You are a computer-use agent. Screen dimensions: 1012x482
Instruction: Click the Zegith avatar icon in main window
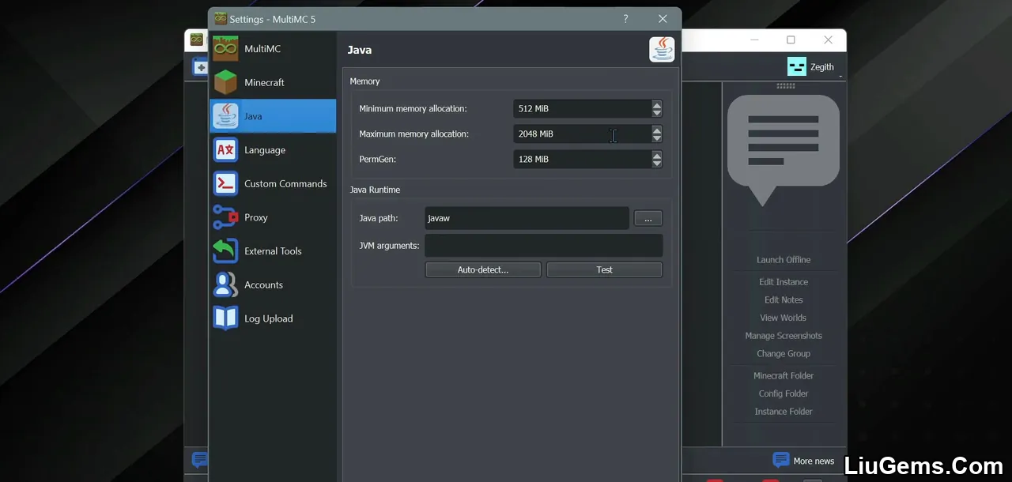(796, 66)
